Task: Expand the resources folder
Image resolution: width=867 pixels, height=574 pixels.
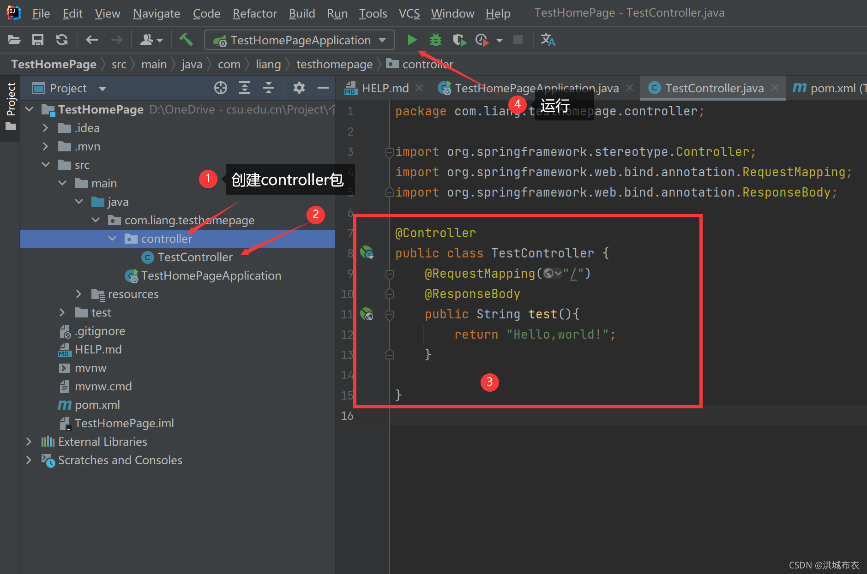Action: coord(79,294)
